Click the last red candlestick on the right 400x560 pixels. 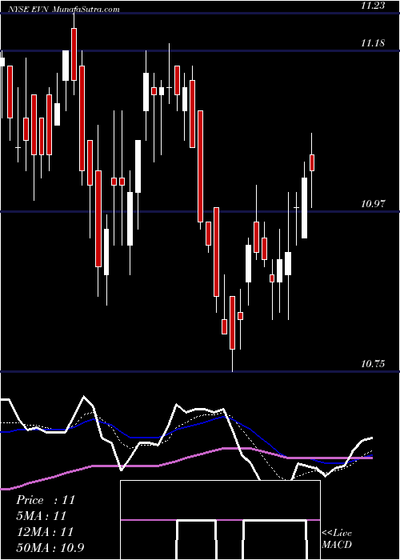pyautogui.click(x=312, y=163)
